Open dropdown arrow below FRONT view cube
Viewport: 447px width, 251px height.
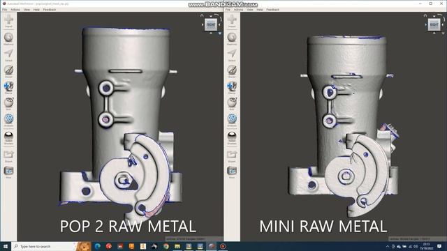[220, 33]
